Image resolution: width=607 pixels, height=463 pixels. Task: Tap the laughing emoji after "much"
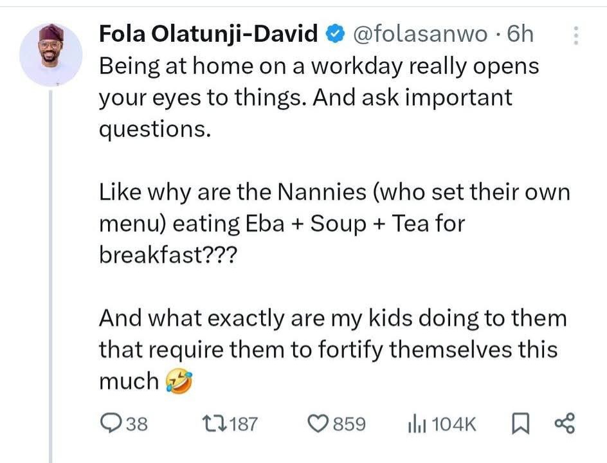176,381
